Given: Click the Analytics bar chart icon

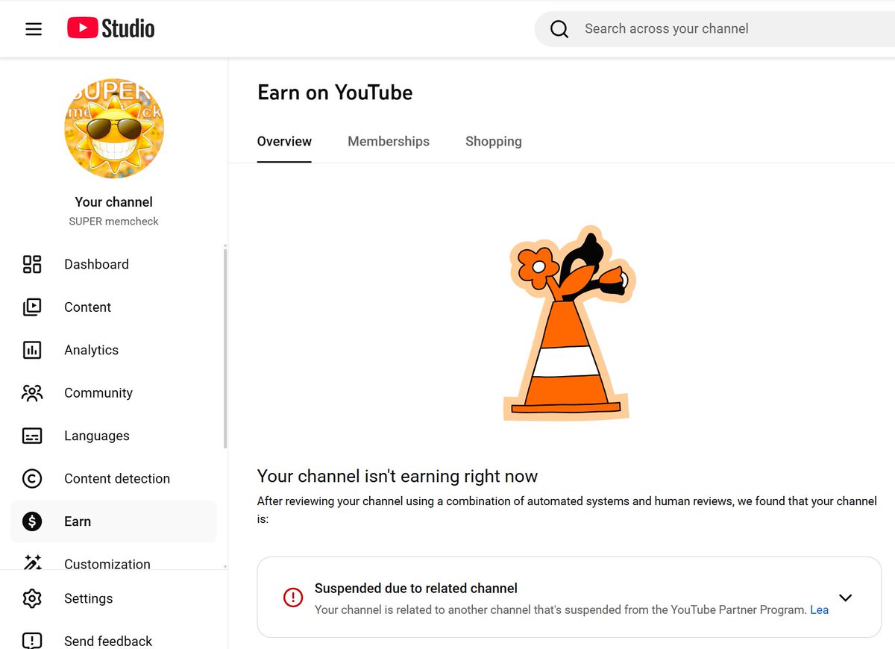Looking at the screenshot, I should tap(32, 350).
